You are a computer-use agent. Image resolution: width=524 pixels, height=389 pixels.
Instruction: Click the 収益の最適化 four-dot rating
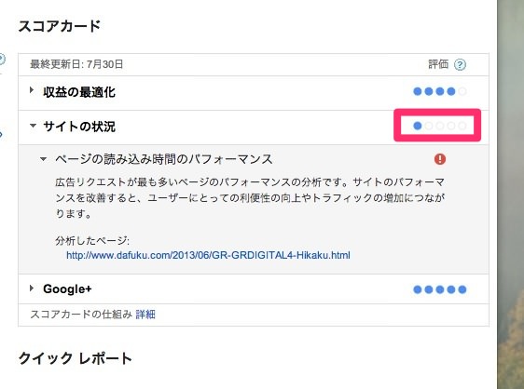pyautogui.click(x=440, y=91)
